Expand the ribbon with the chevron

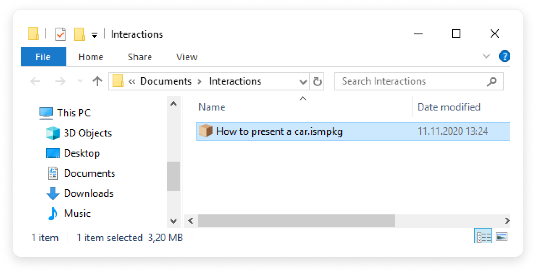486,57
